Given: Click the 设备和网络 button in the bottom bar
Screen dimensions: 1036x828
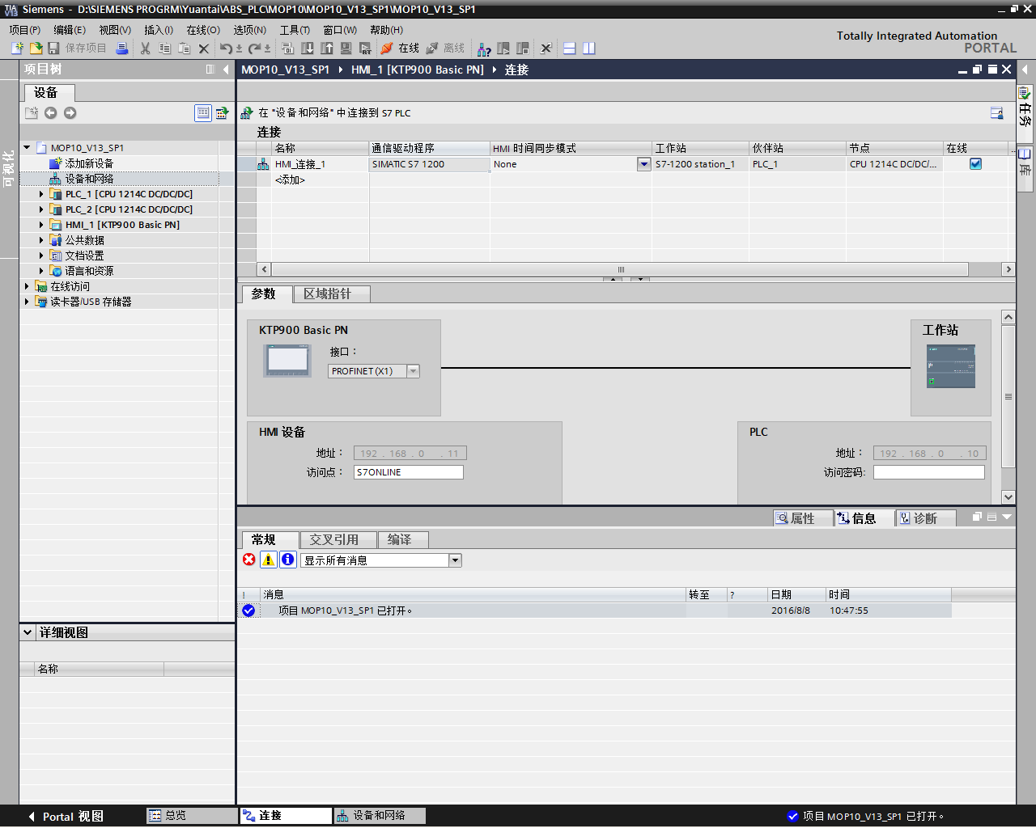Looking at the screenshot, I should coord(380,816).
